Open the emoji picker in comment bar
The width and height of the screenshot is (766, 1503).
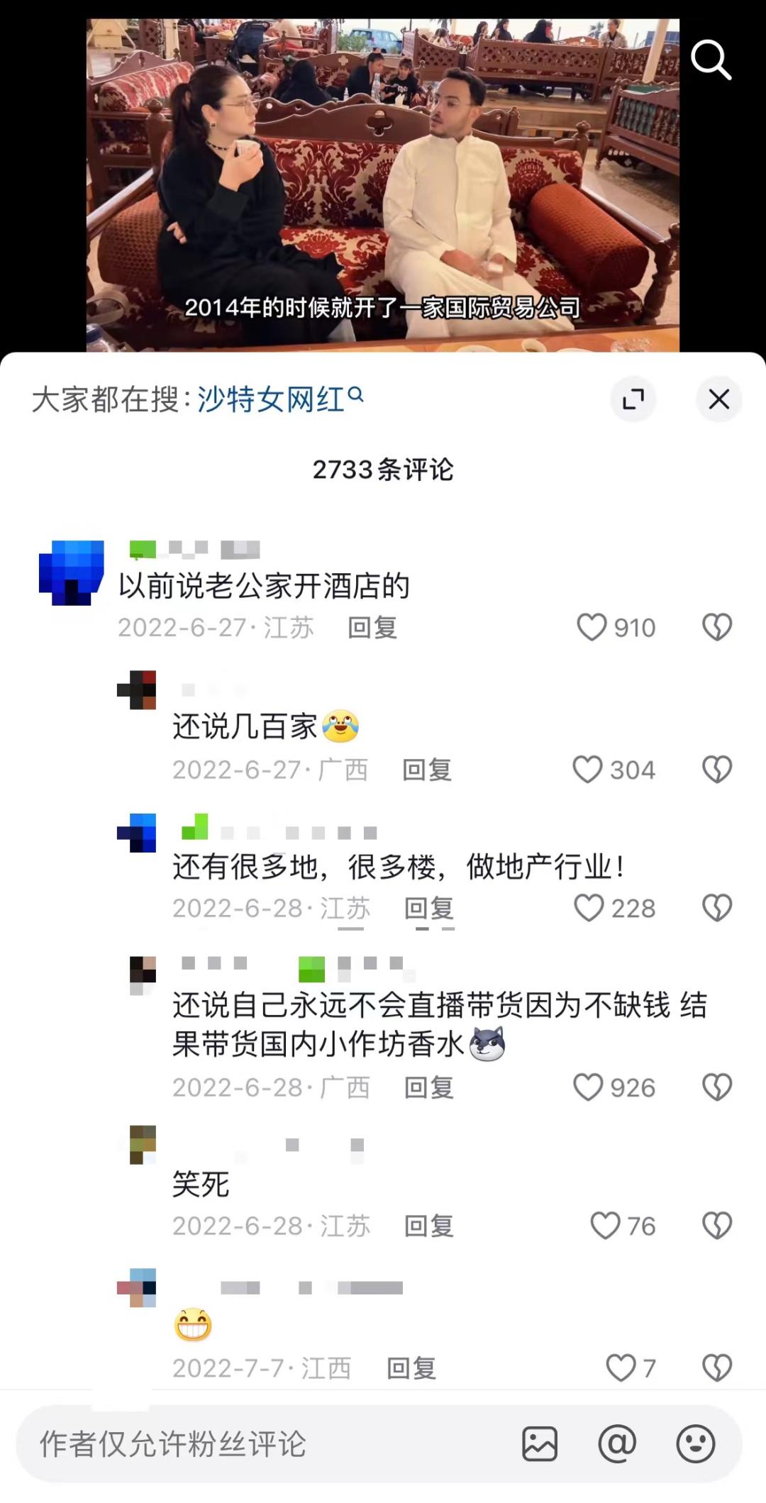pyautogui.click(x=695, y=1443)
